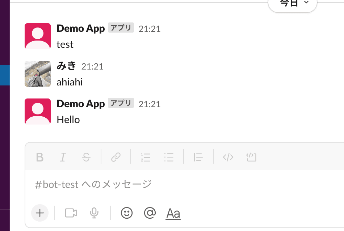344x231 pixels.
Task: Open the emoji picker
Action: pos(127,213)
